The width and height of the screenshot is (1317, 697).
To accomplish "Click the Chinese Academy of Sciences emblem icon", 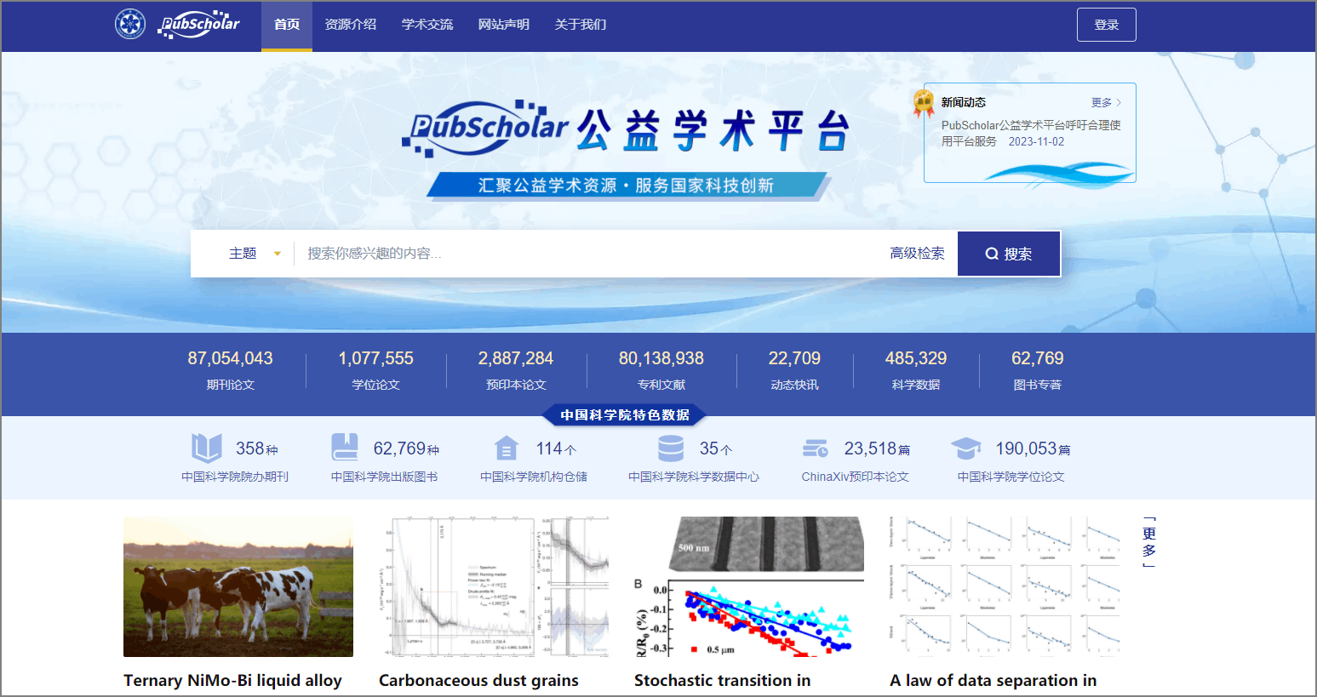I will 130,24.
